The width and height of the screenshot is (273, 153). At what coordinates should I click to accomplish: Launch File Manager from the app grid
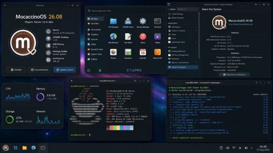pos(113,23)
